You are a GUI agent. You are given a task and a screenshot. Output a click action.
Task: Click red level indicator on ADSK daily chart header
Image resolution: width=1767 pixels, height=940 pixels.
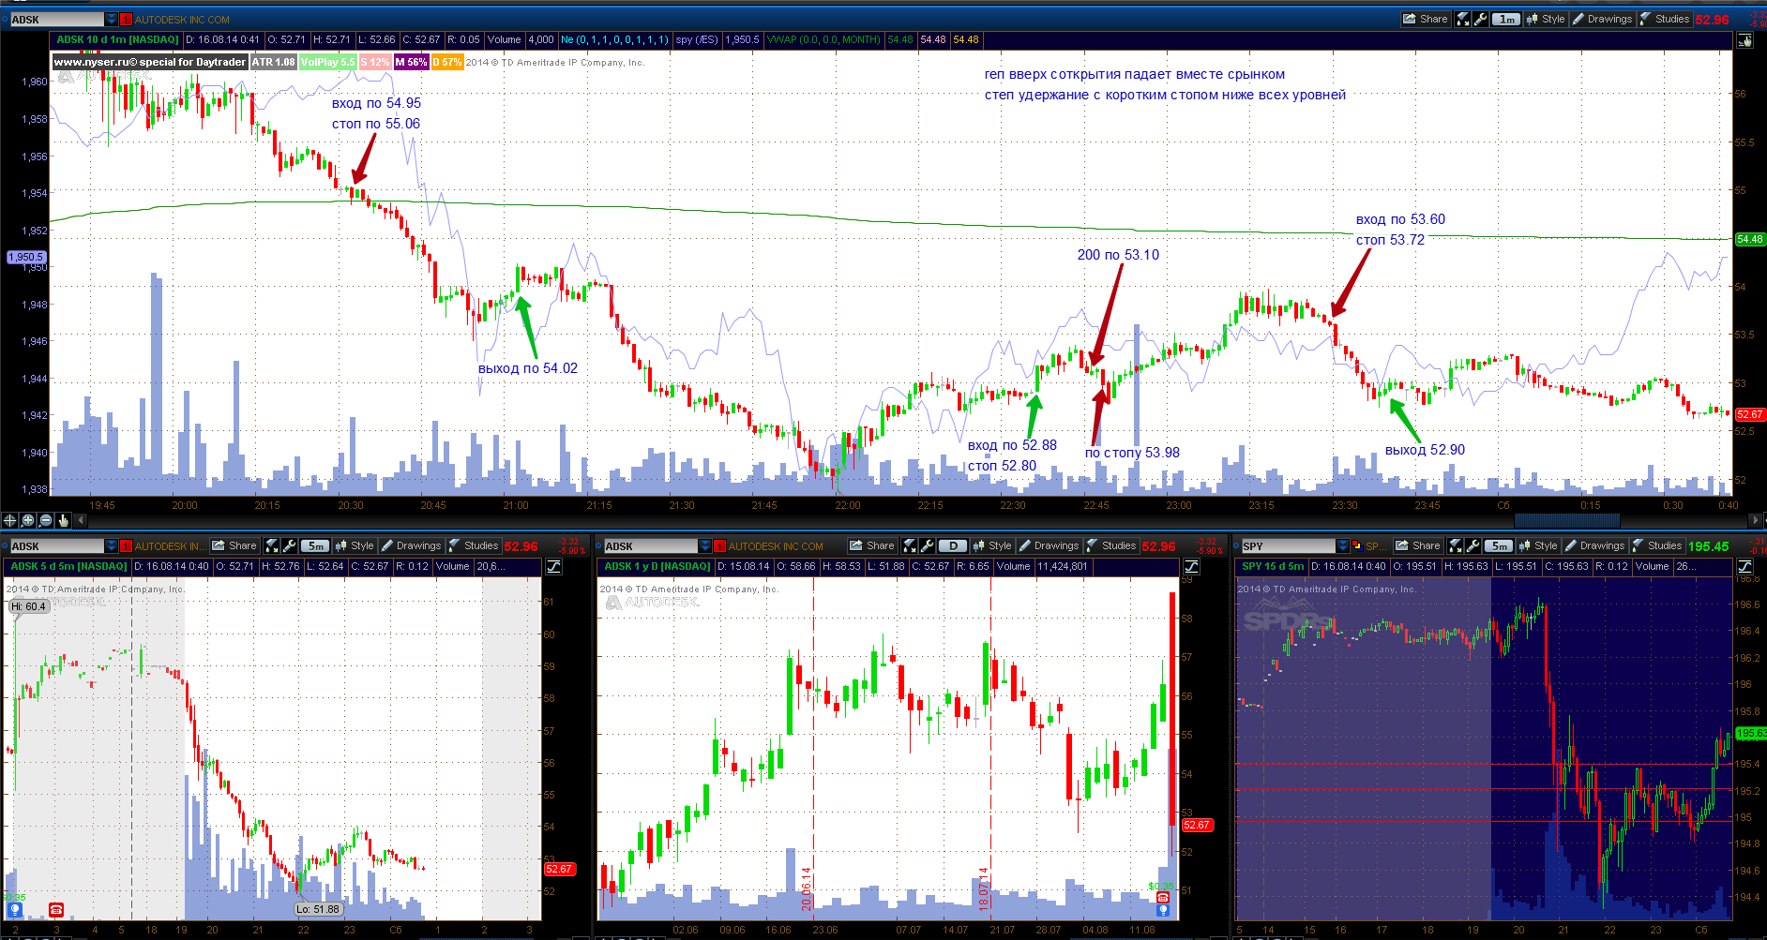pos(719,546)
